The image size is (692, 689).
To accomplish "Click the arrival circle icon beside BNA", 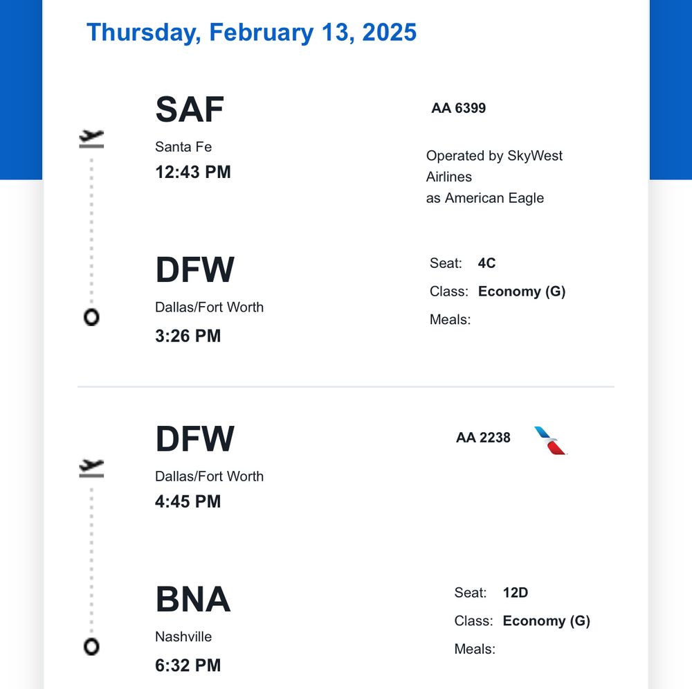I will (91, 647).
